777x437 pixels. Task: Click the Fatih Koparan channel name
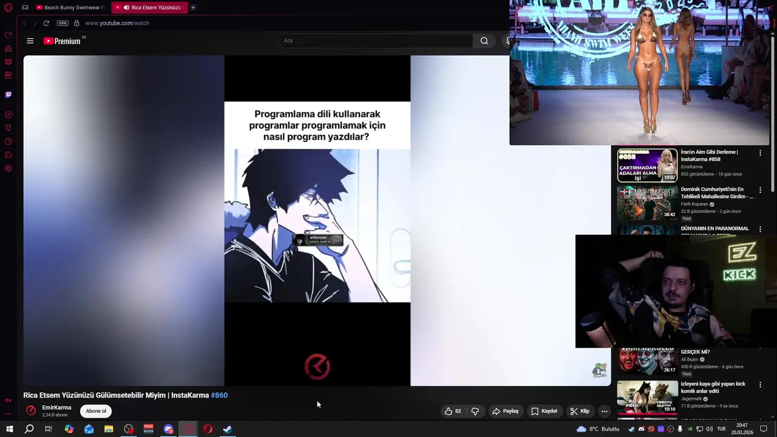pyautogui.click(x=694, y=205)
